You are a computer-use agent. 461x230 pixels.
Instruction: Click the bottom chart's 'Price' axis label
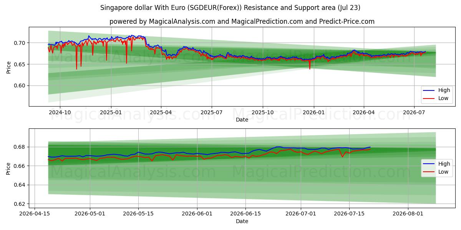(x=9, y=168)
